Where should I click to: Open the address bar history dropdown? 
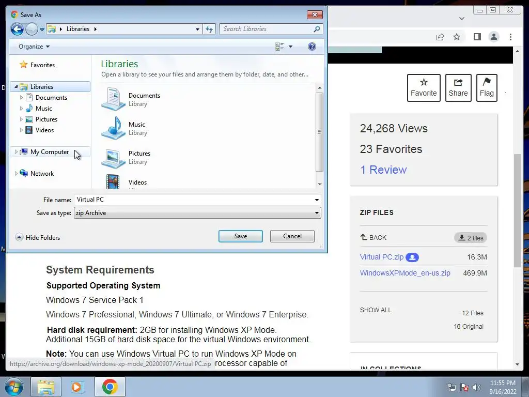197,29
